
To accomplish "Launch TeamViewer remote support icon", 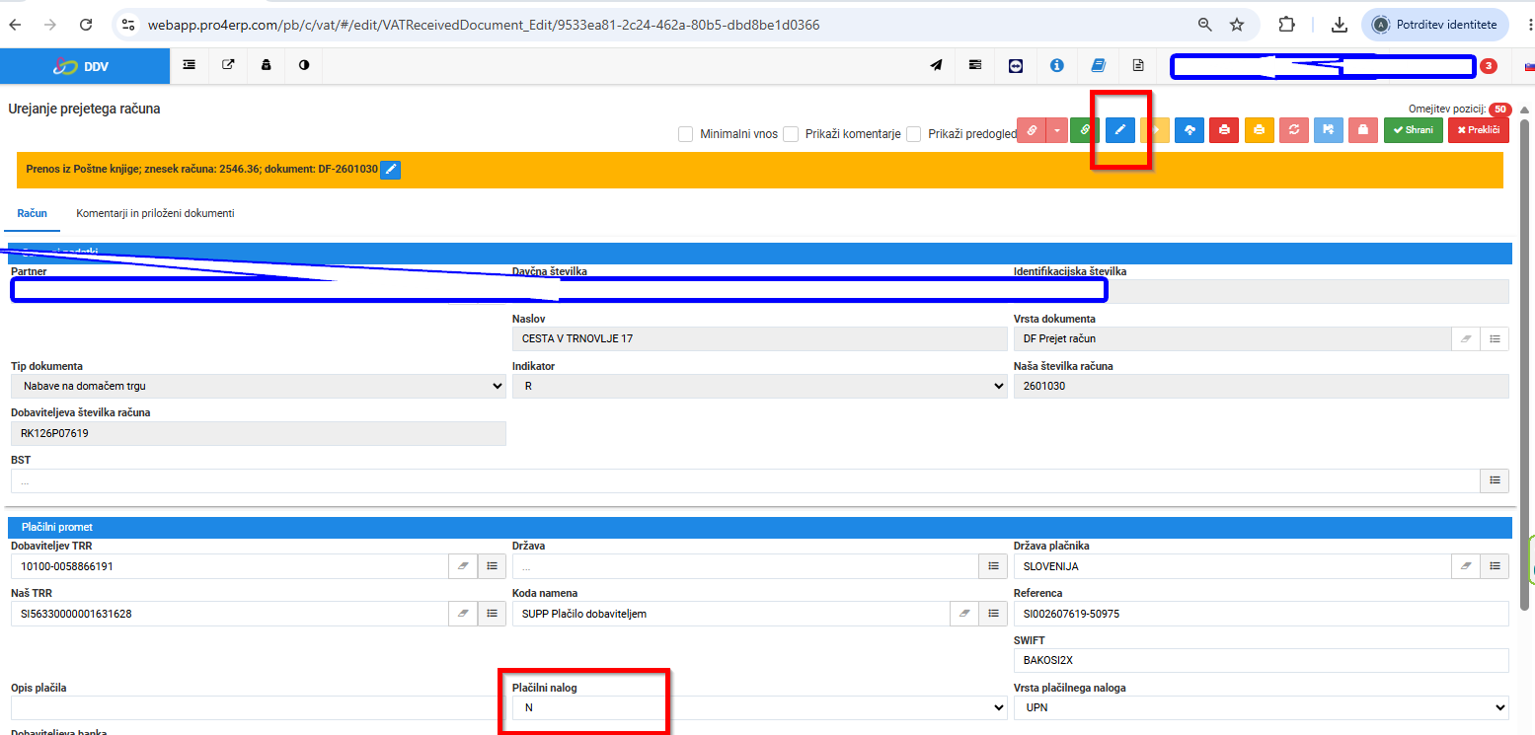I will pos(1017,66).
